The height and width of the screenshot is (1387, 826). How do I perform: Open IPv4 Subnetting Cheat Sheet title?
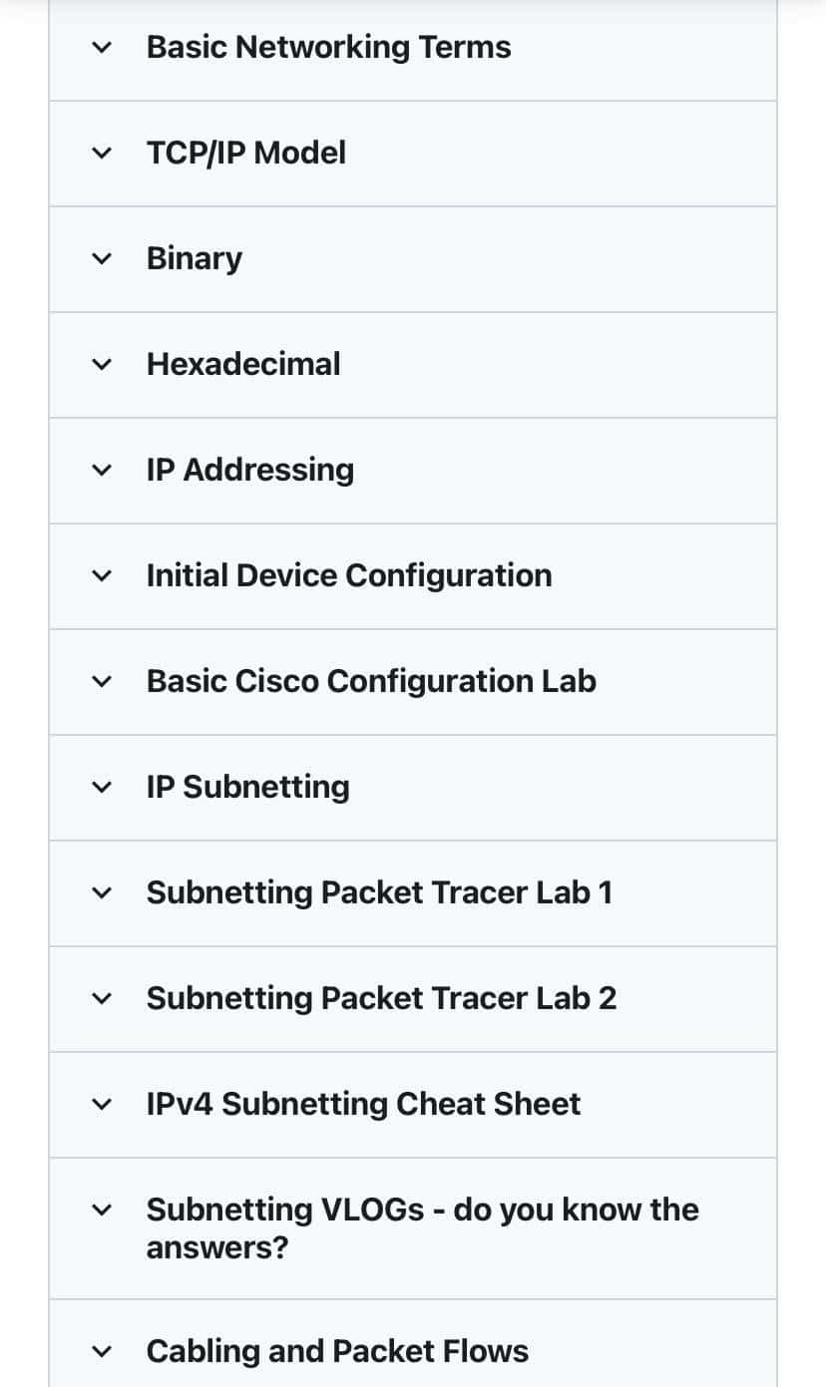click(x=363, y=1104)
